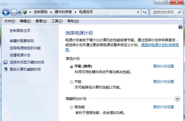Maximize the power options window
The height and width of the screenshot is (121, 185).
[x=166, y=2]
